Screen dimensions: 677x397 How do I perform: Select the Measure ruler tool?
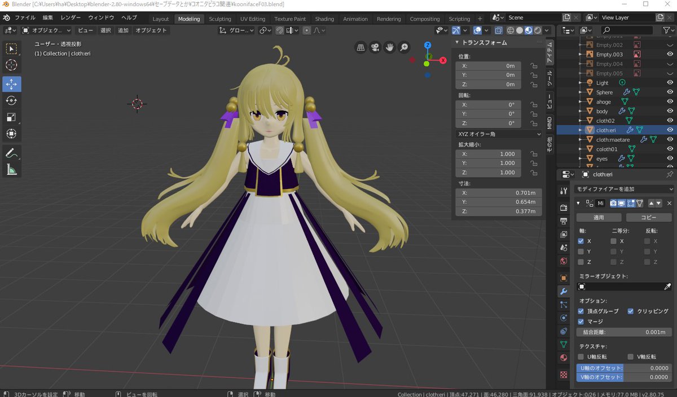point(11,169)
